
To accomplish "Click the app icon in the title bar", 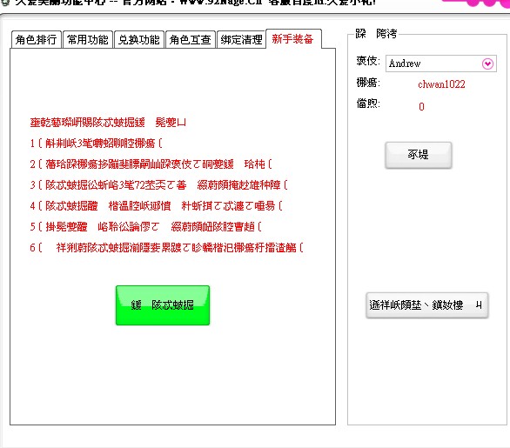I will 4,3.
